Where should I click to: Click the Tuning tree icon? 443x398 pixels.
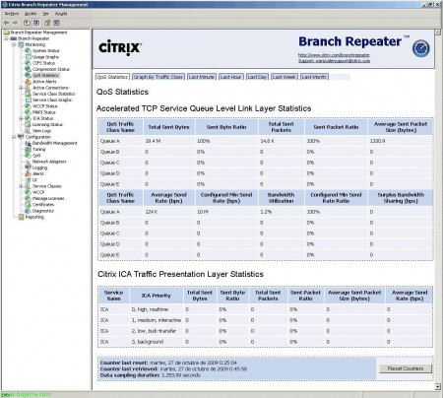click(28, 149)
